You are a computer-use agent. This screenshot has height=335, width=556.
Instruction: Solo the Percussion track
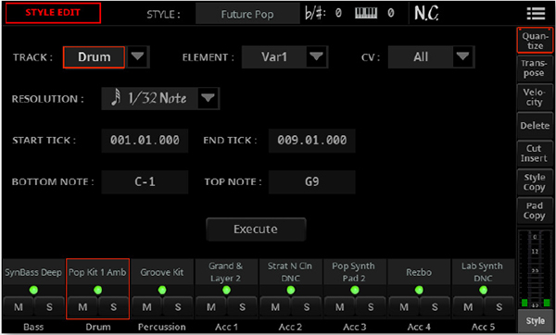178,306
